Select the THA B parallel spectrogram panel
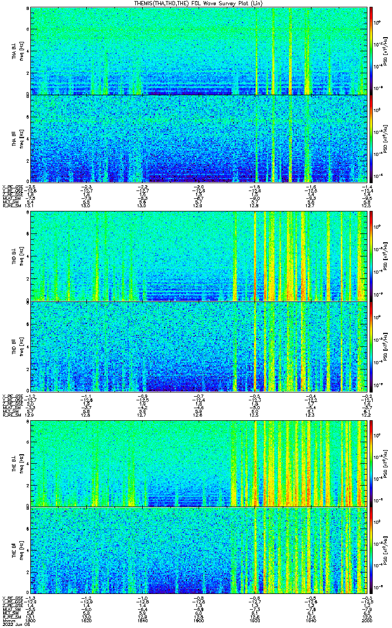The image size is (392, 628). [199, 138]
